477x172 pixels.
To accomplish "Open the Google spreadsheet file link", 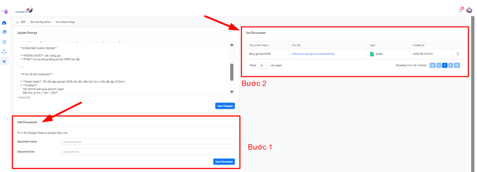I will tap(314, 54).
